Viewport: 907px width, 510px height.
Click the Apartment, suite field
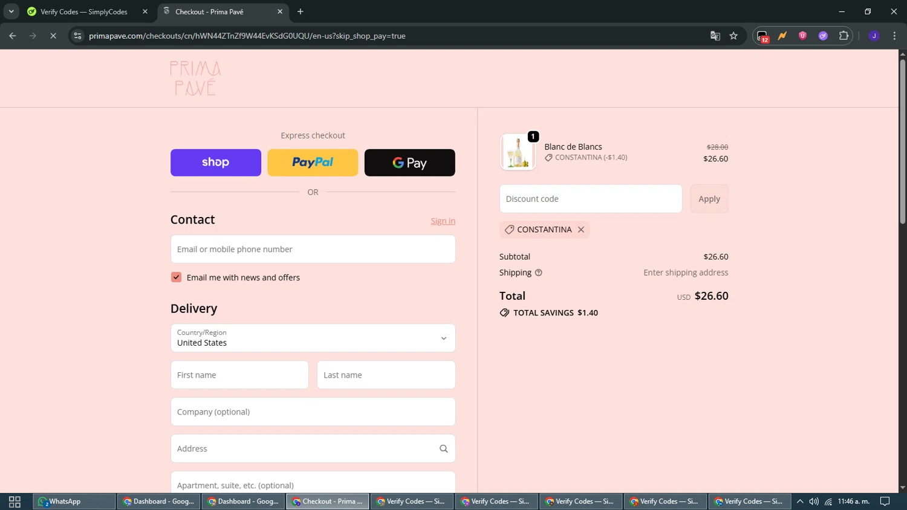(313, 482)
